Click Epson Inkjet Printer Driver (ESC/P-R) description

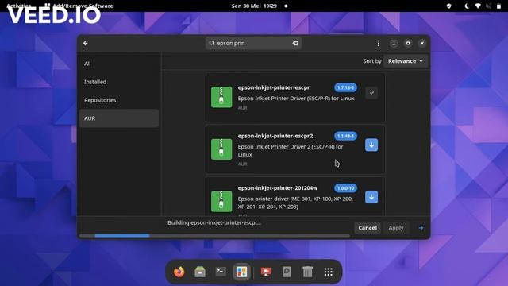(x=296, y=99)
